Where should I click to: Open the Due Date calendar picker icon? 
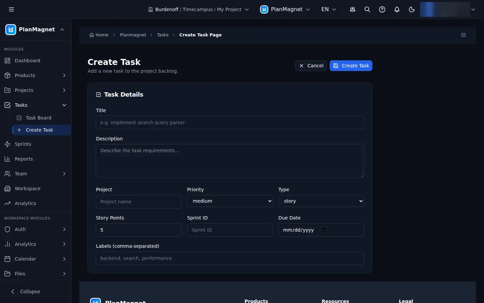(x=324, y=230)
